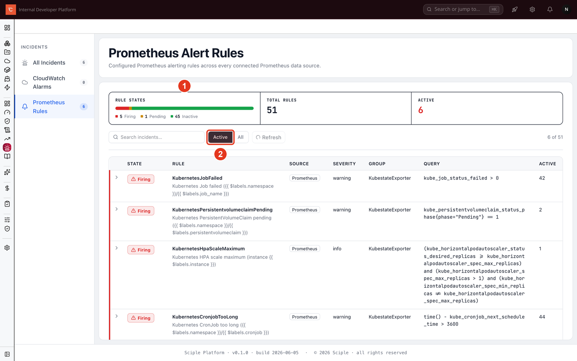This screenshot has width=577, height=361.
Task: Click the Refresh button
Action: point(269,137)
